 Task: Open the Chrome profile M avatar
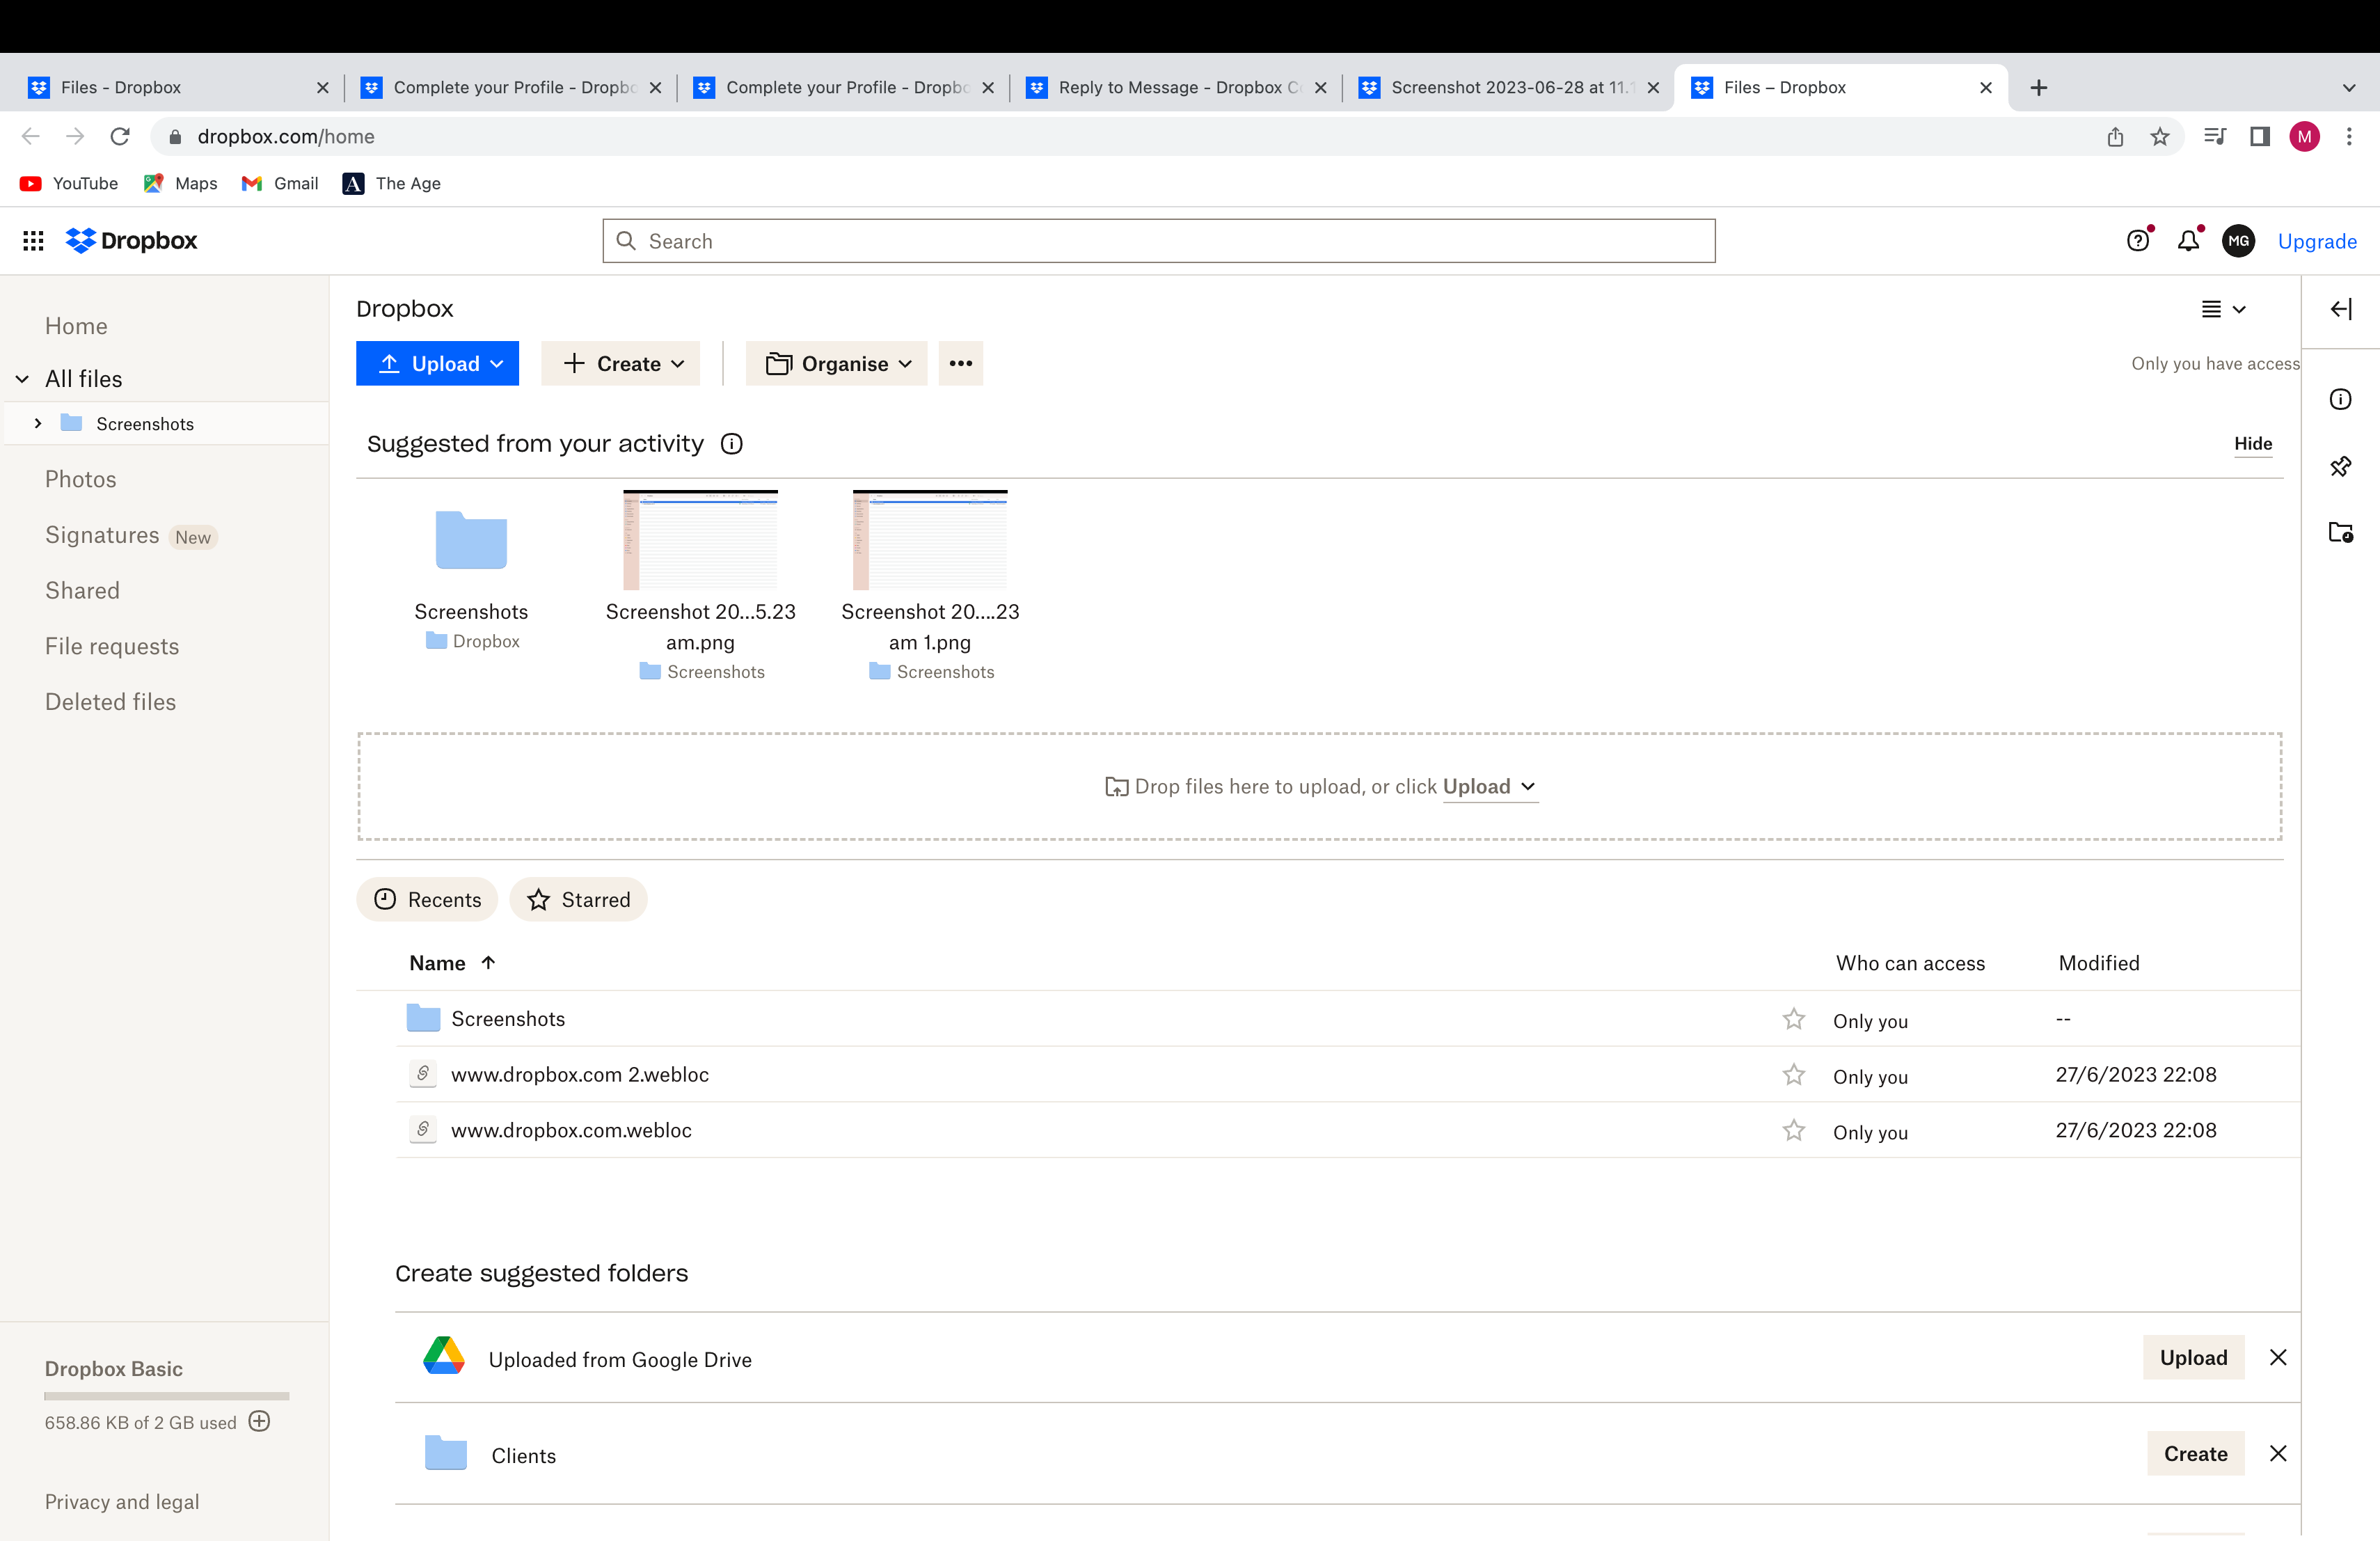[x=2304, y=137]
